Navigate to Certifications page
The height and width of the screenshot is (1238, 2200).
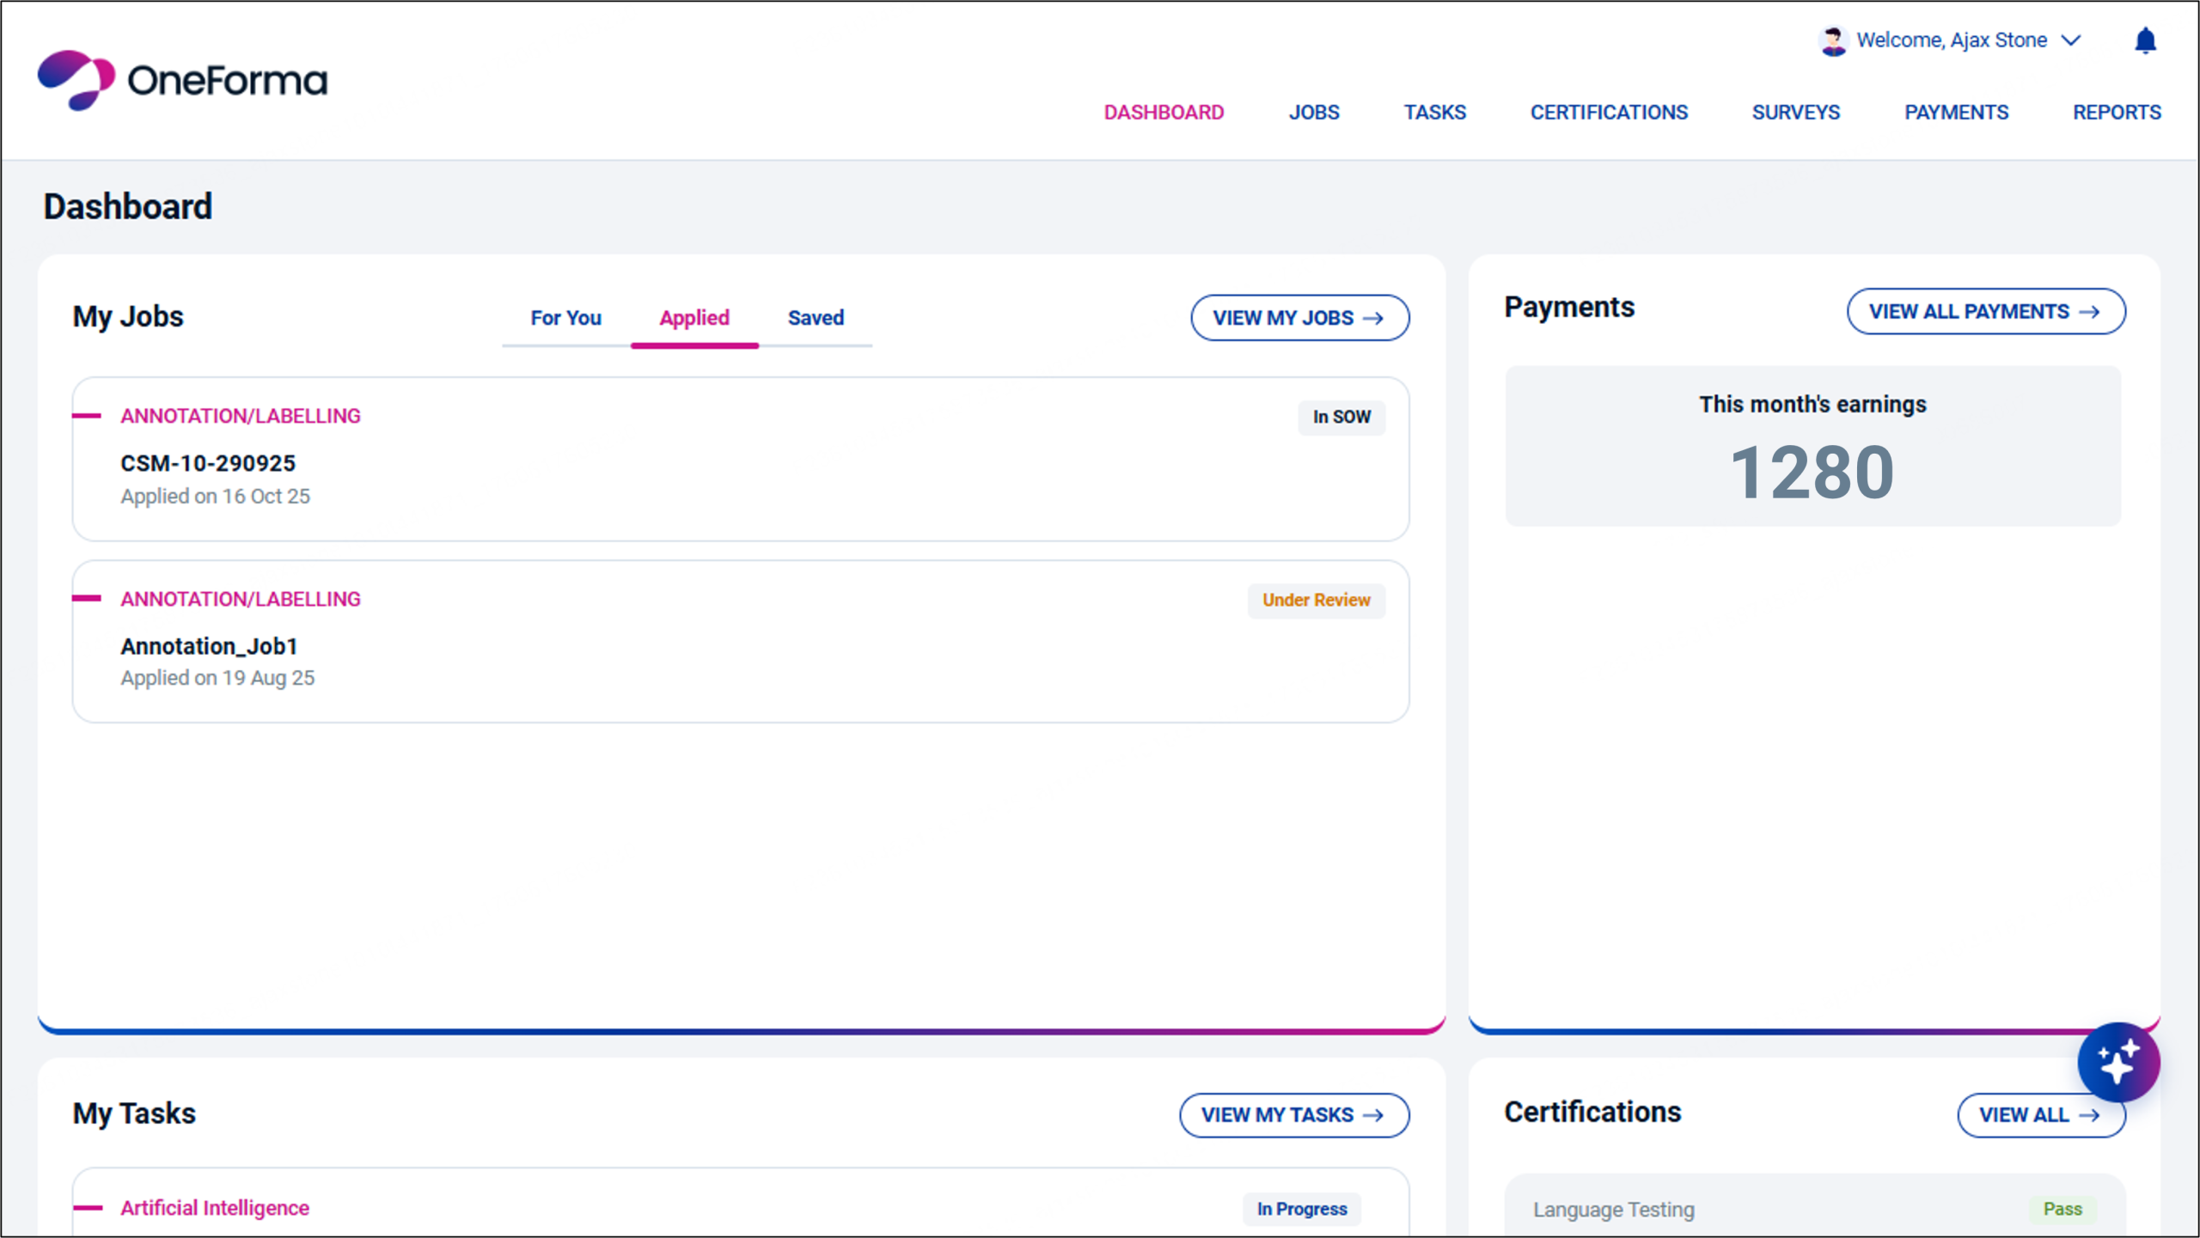(x=1608, y=113)
